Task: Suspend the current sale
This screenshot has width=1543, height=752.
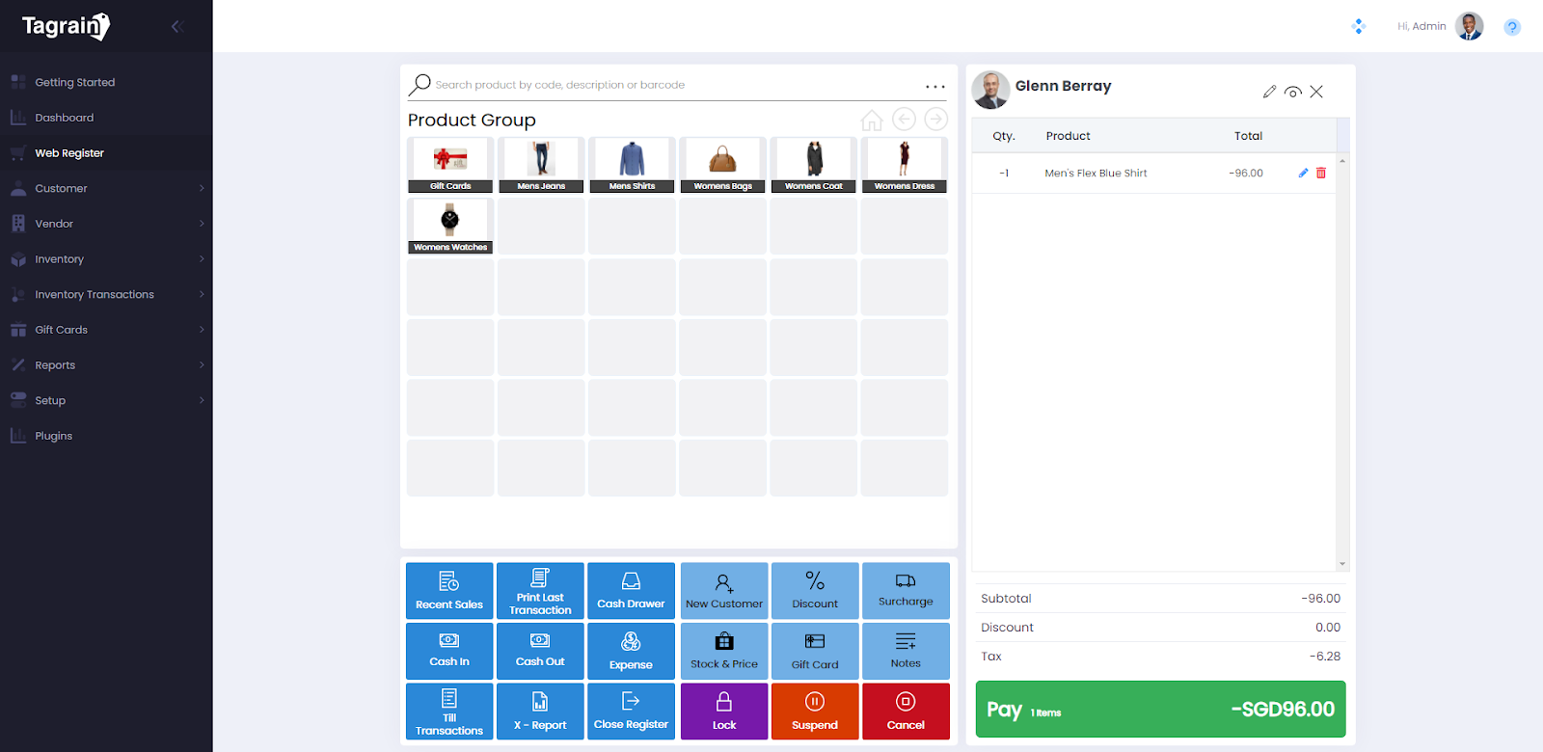Action: click(x=815, y=712)
